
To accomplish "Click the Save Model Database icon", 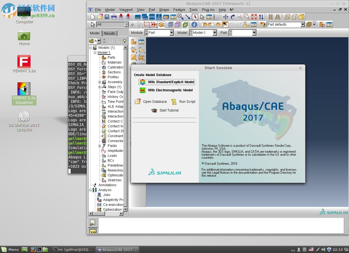I will click(x=107, y=17).
